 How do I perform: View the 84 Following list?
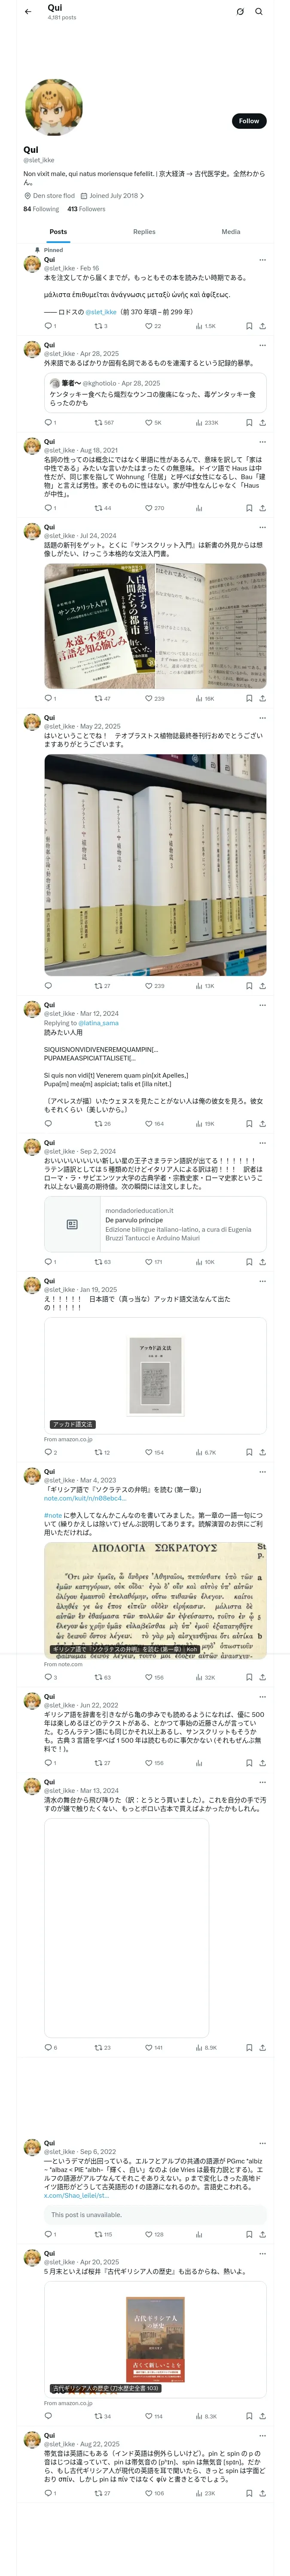(x=41, y=209)
